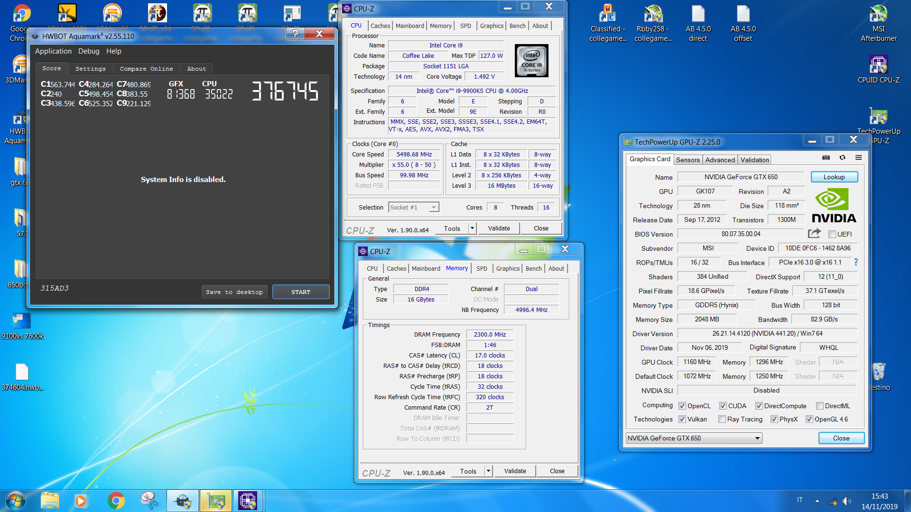Viewport: 911px width, 512px height.
Task: Toggle the Vulkan checkbox
Action: point(682,419)
